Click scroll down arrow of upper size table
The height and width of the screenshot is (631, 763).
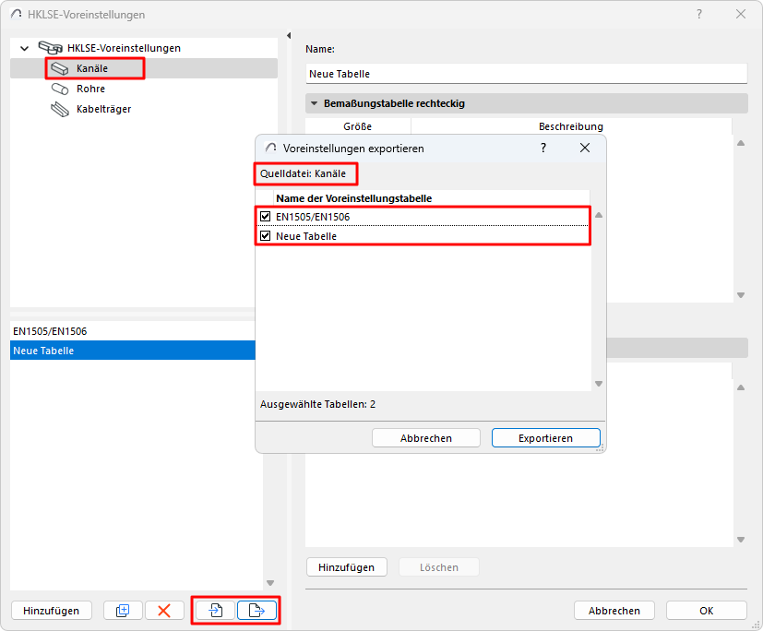click(741, 295)
